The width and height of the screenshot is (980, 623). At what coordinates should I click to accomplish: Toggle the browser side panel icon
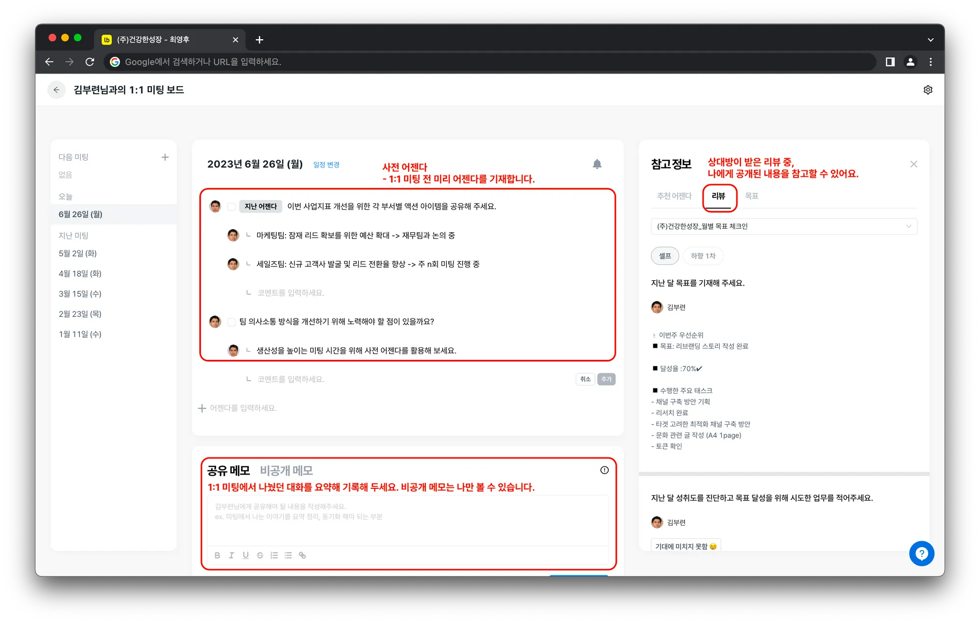[890, 62]
